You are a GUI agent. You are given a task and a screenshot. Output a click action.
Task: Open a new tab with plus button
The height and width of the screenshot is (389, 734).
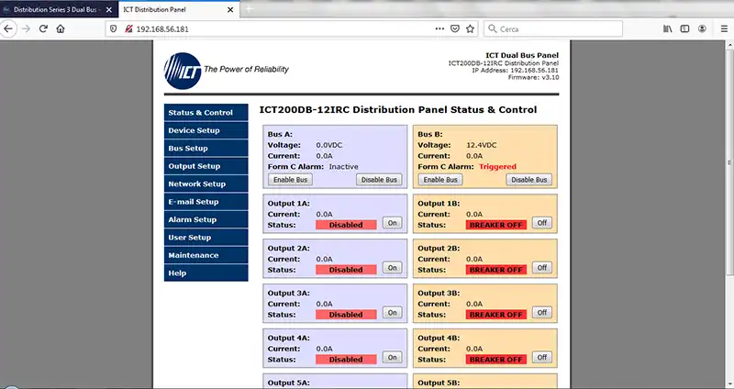249,9
